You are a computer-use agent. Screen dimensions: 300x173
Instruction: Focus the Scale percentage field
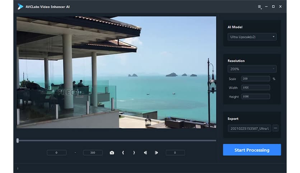coord(256,79)
